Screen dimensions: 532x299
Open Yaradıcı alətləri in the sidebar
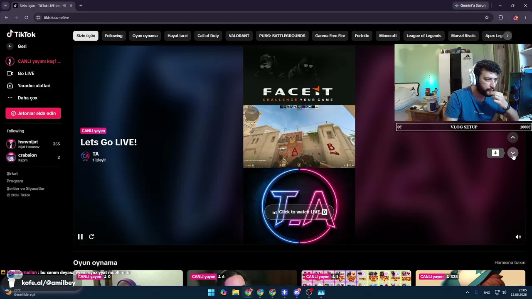34,86
